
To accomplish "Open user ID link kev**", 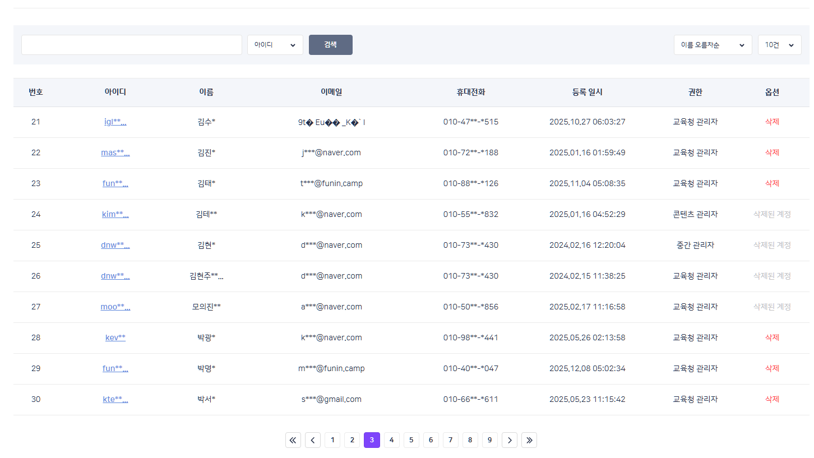I will pyautogui.click(x=115, y=337).
